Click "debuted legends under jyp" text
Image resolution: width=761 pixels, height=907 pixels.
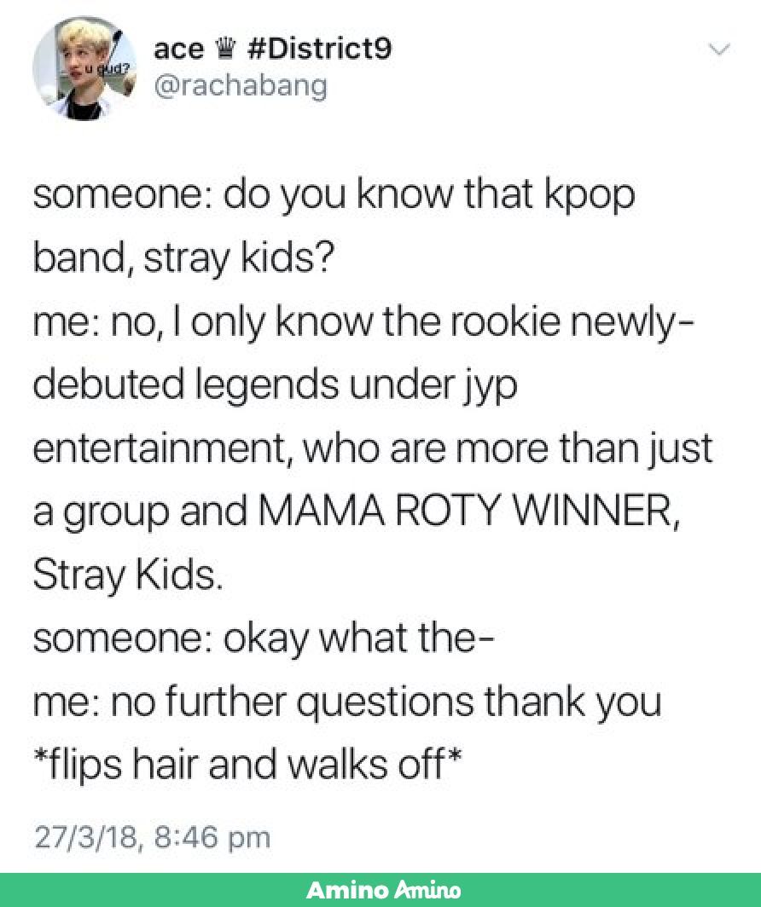[275, 386]
